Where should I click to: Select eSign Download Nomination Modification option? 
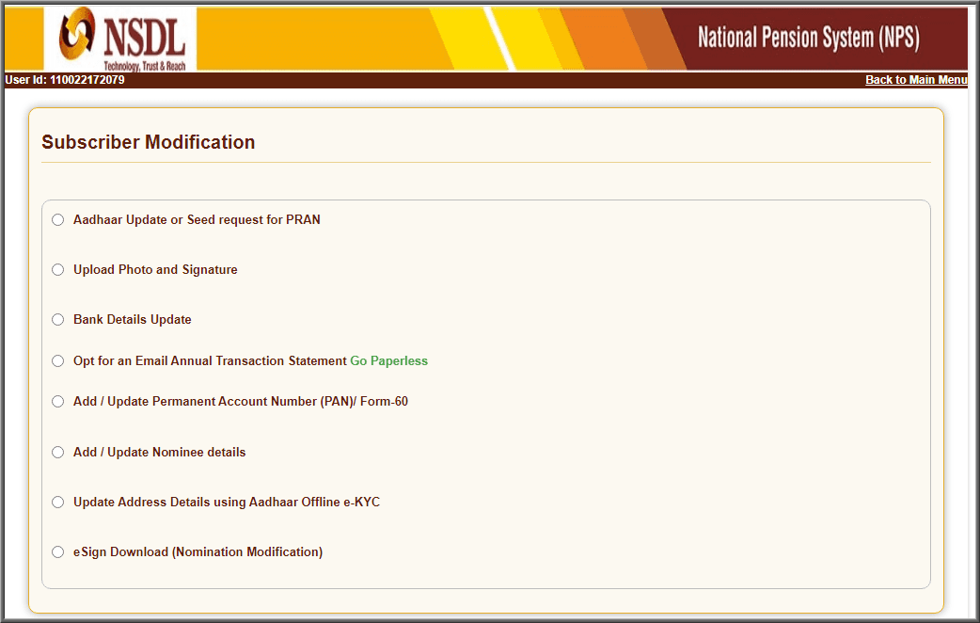(x=57, y=551)
